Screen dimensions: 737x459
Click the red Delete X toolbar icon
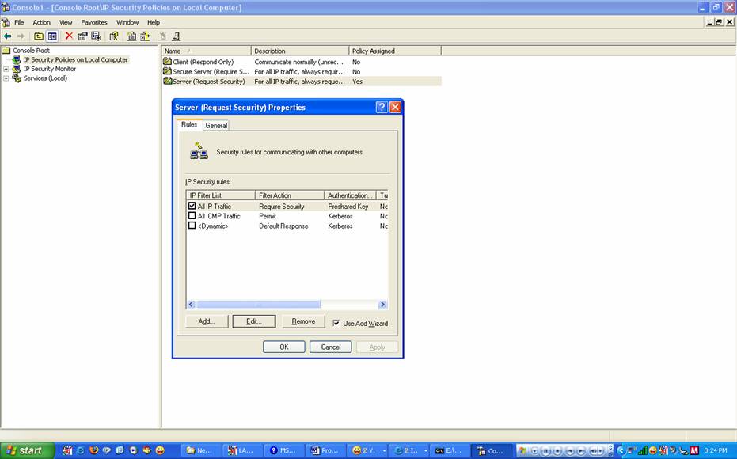click(69, 36)
